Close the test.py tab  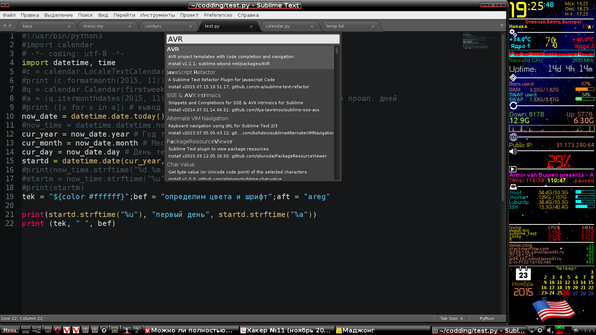coord(251,26)
